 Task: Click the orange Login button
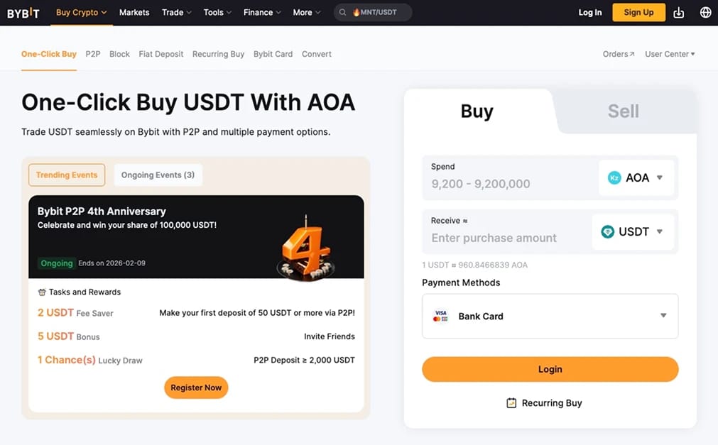click(550, 370)
